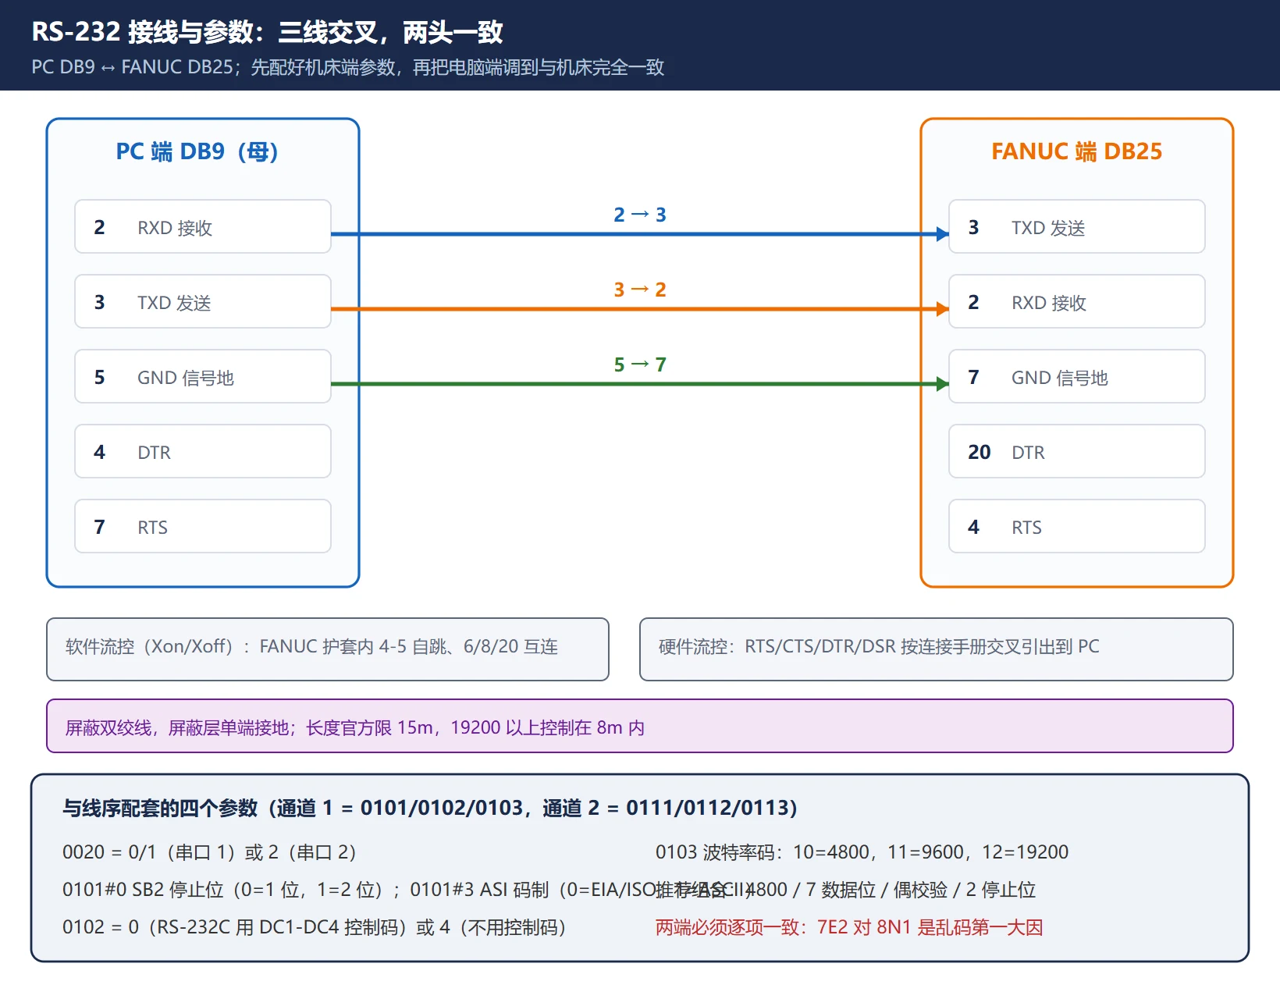Click the "硬件流控：RTS/CTS/DTR/DSR" note
This screenshot has height=999, width=1280.
[x=937, y=649]
